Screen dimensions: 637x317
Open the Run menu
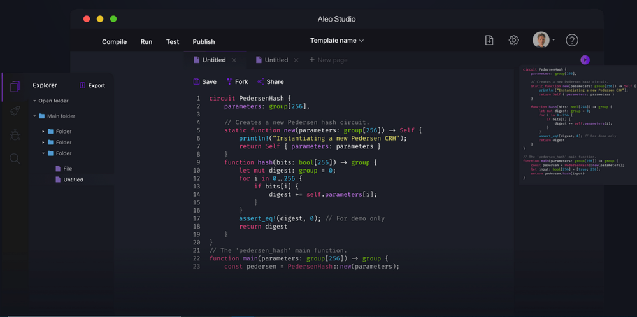(147, 42)
